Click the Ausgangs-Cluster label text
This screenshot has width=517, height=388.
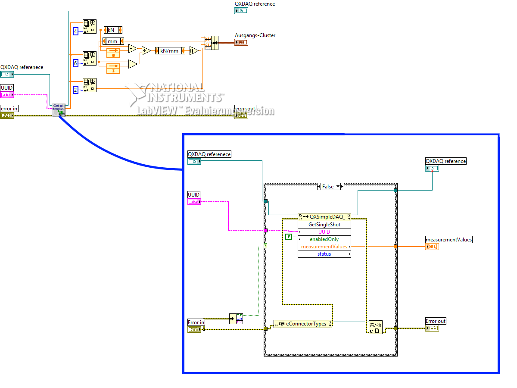point(255,35)
